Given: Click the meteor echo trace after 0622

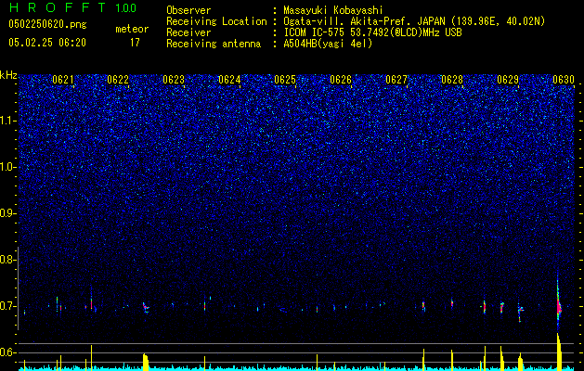Looking at the screenshot, I should click(146, 307).
